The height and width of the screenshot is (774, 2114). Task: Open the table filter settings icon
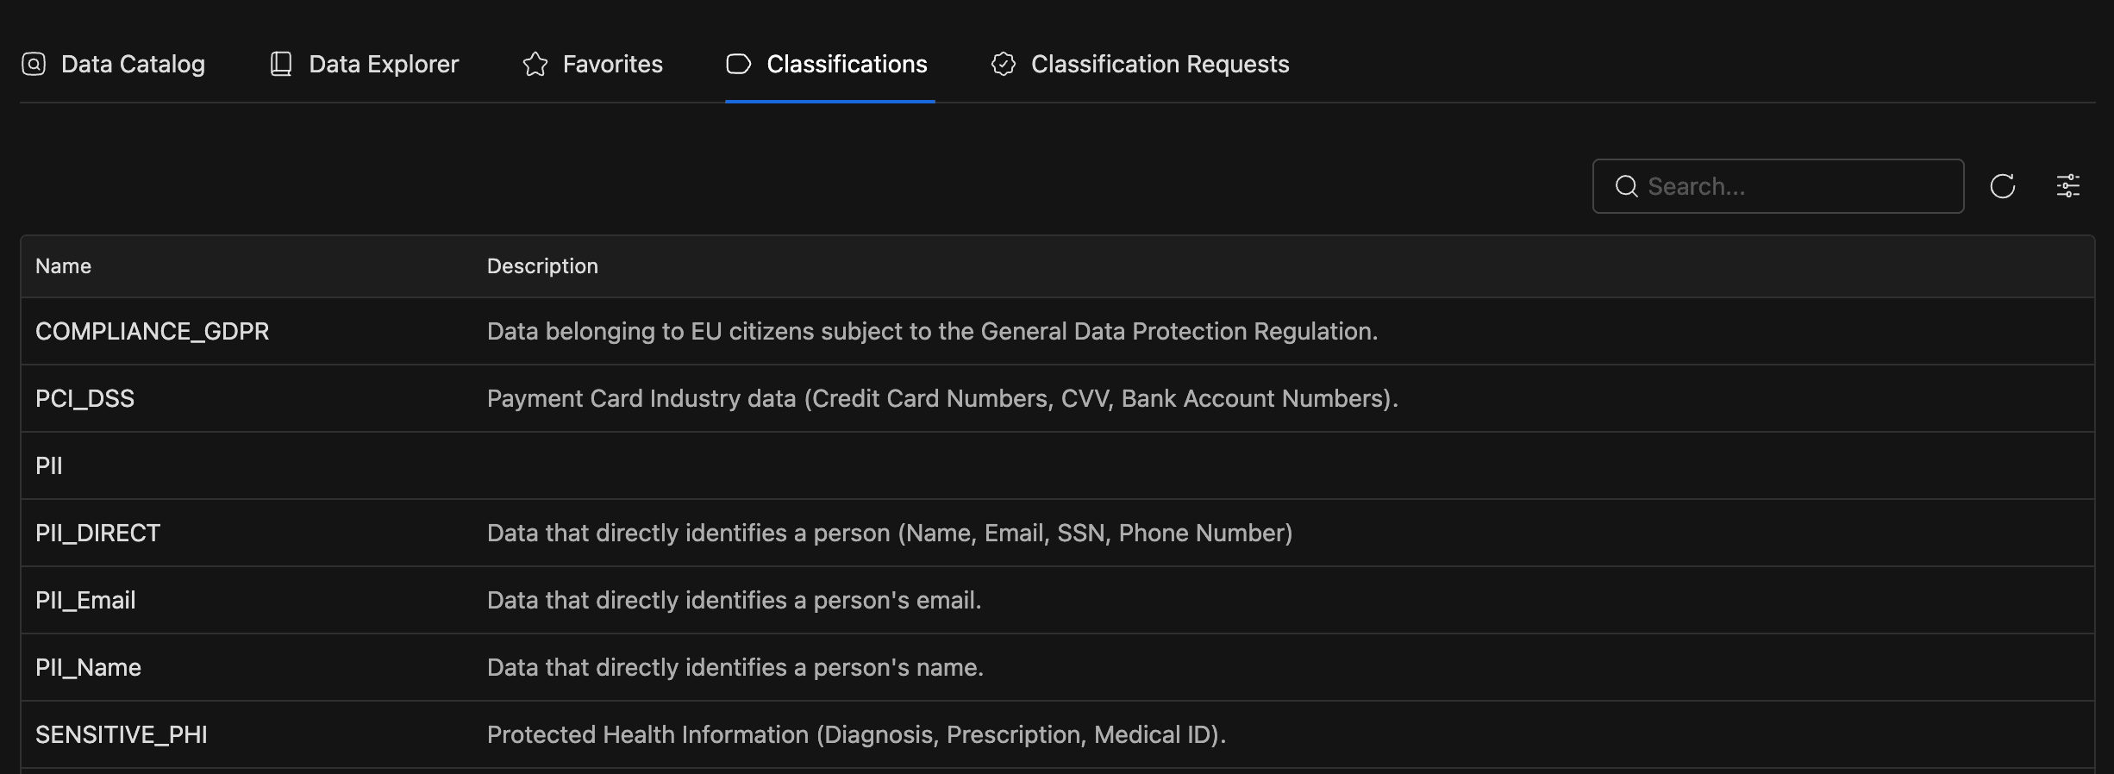[2068, 186]
